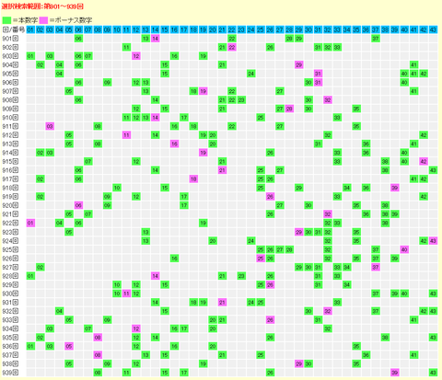Click green 04 in row 932回
Screen dimensions: 442x380
pyautogui.click(x=59, y=311)
